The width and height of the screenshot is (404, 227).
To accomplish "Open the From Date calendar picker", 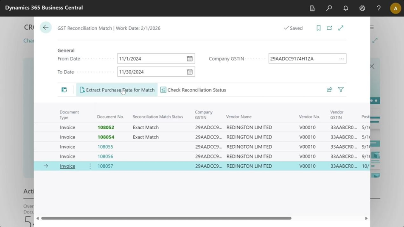I will pos(190,59).
